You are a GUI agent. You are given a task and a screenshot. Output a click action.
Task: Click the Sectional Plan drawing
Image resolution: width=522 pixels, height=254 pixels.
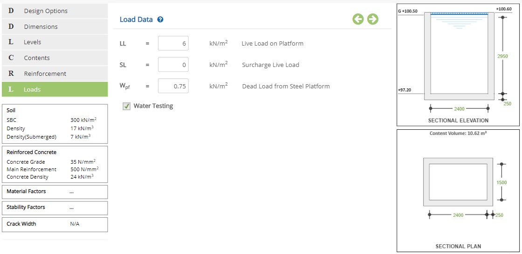458,191
